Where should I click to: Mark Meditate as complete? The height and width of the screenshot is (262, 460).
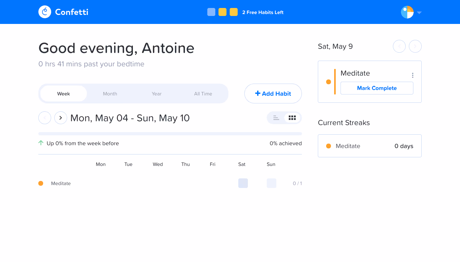tap(377, 88)
